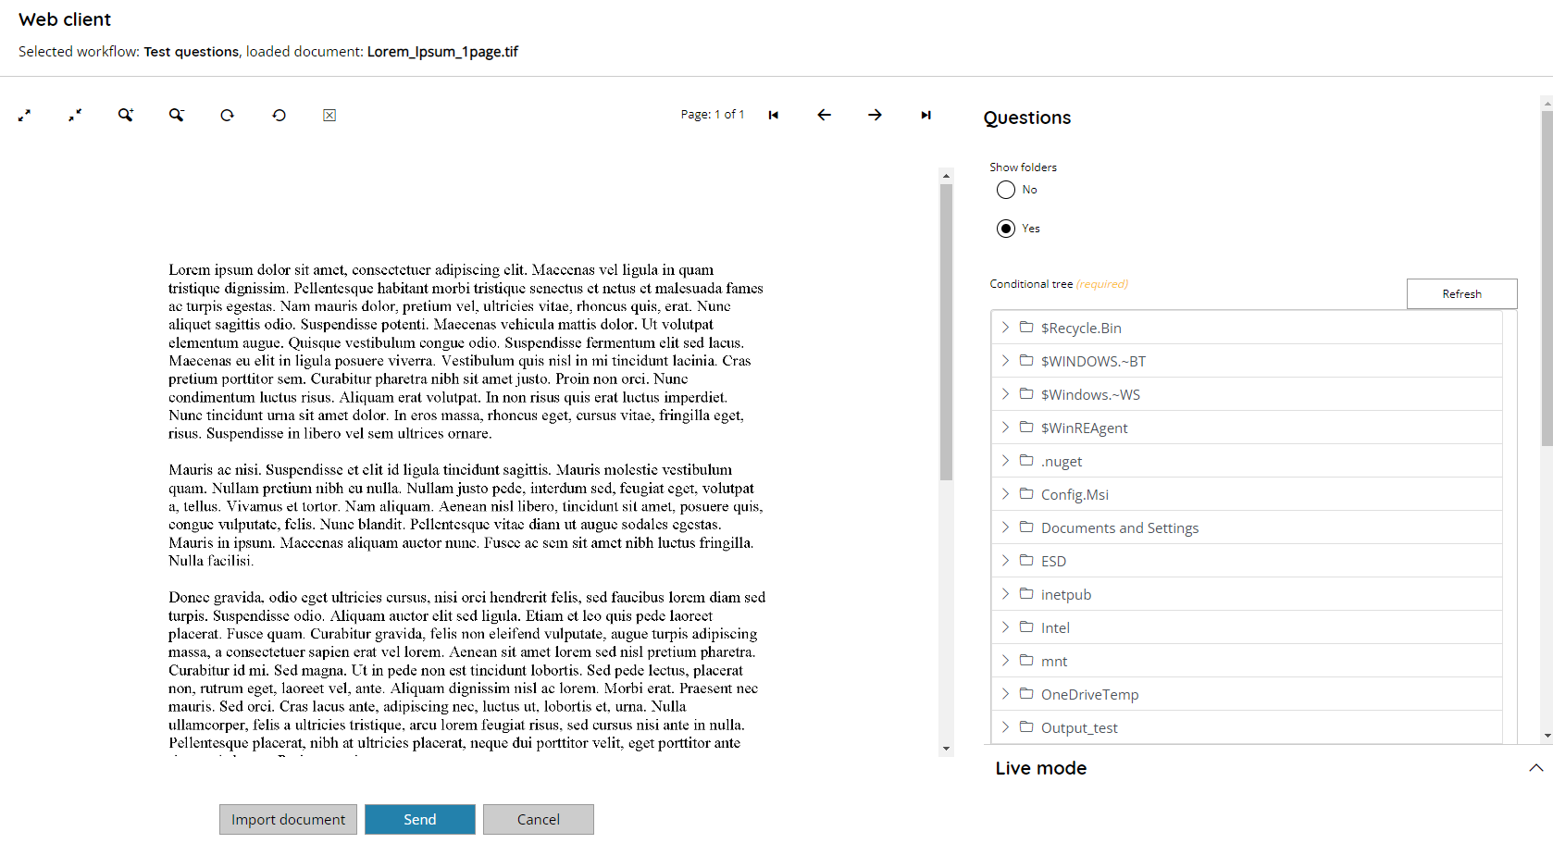Screen dimensions: 1553x856
Task: Go to the next page
Action: [x=875, y=115]
